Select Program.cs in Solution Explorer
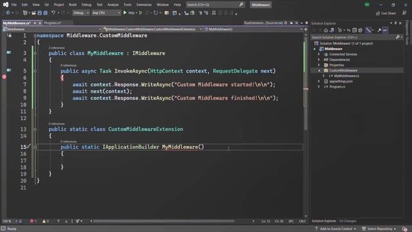The width and height of the screenshot is (412, 232). click(x=337, y=86)
